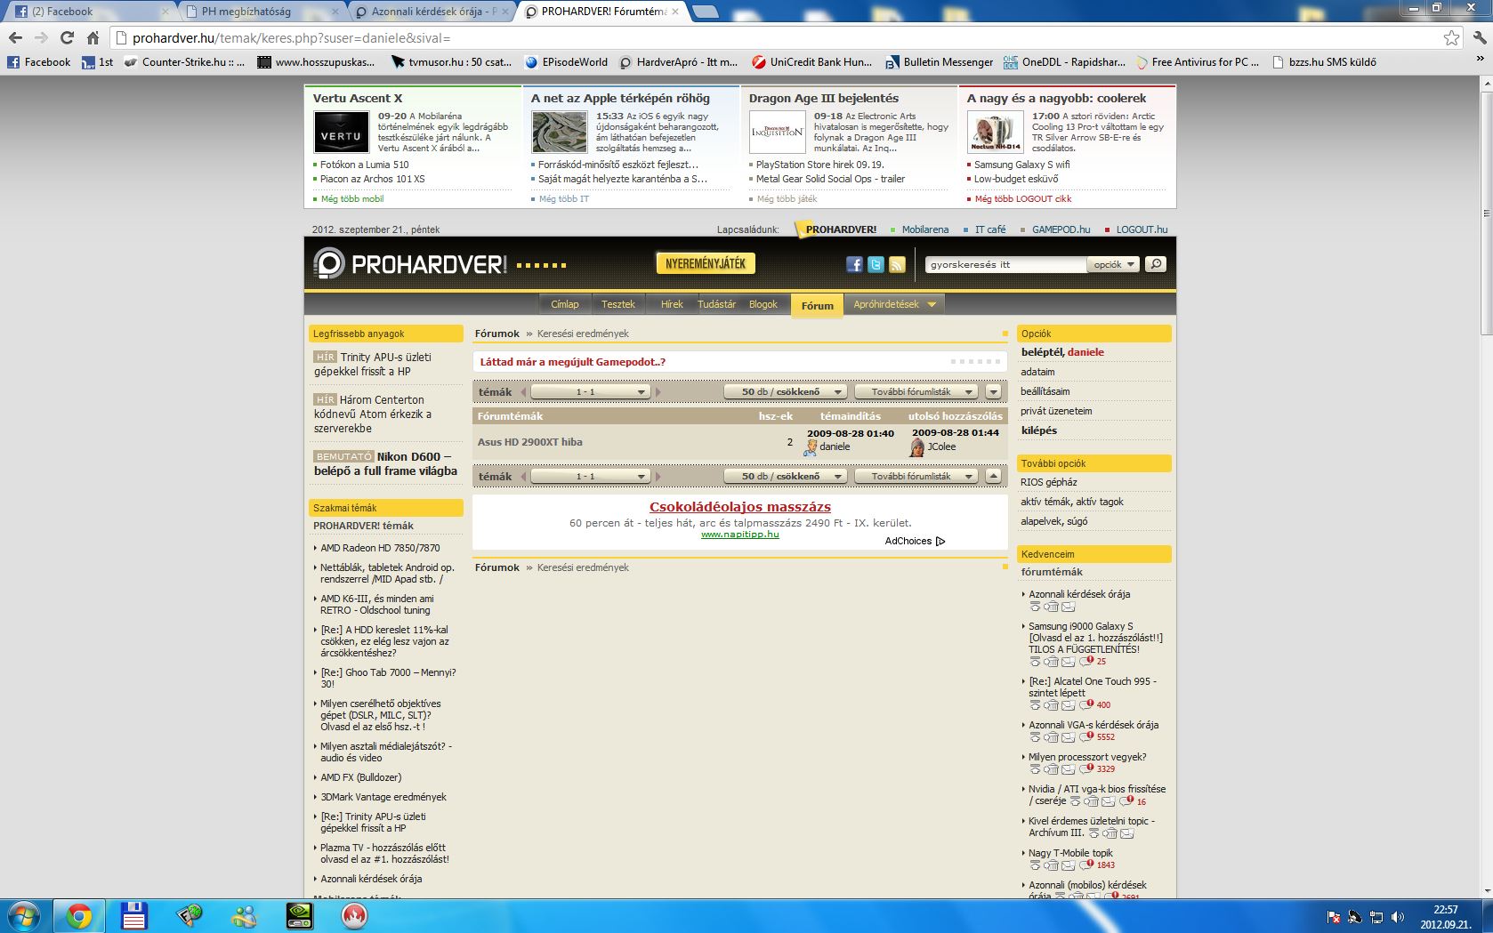Open 'privát üzeneteim' link

[1056, 411]
